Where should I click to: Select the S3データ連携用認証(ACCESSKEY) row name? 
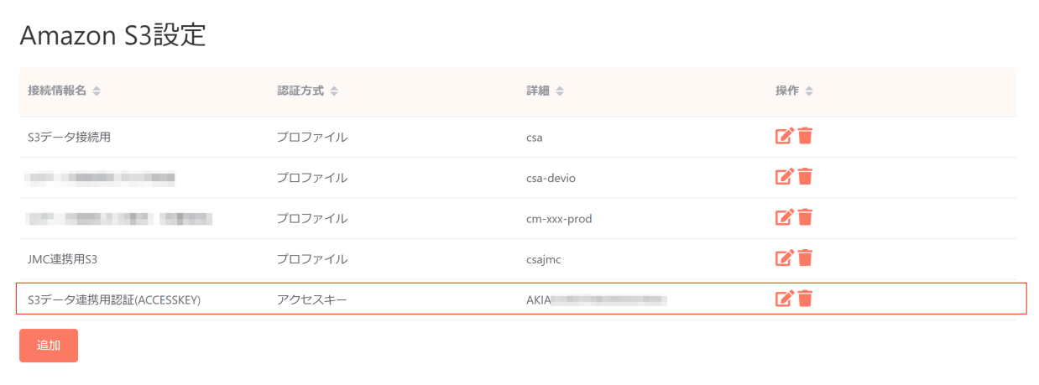[x=114, y=299]
